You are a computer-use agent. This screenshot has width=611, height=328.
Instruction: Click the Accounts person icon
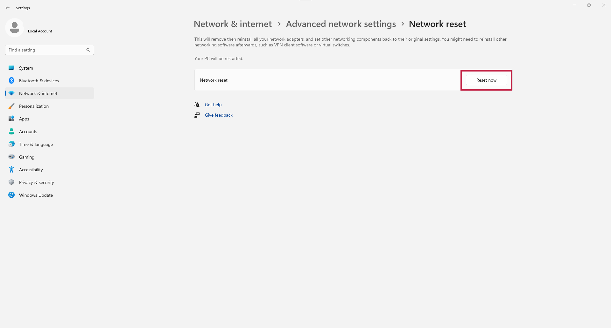(11, 132)
